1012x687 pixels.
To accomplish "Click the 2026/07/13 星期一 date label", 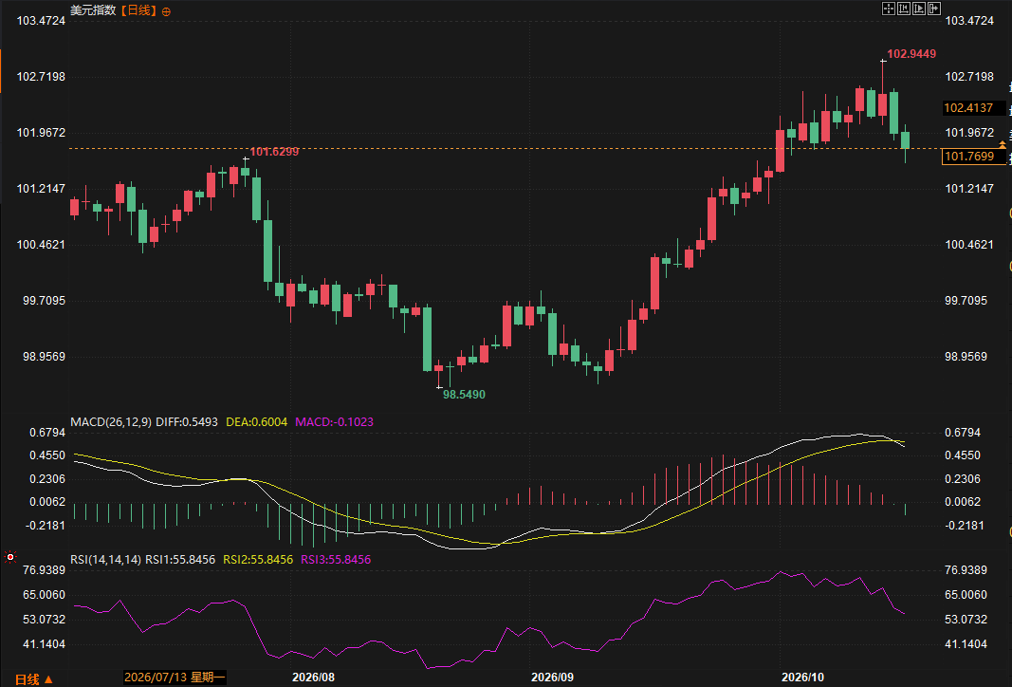I will [175, 677].
